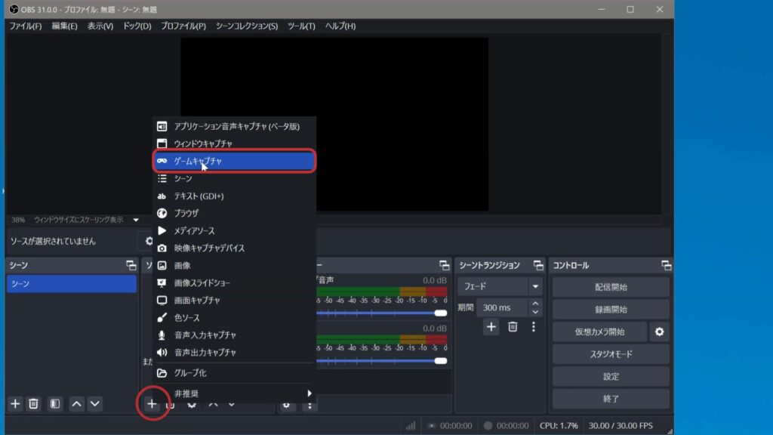Add a new scene with plus icon
Image resolution: width=773 pixels, height=435 pixels.
[15, 404]
